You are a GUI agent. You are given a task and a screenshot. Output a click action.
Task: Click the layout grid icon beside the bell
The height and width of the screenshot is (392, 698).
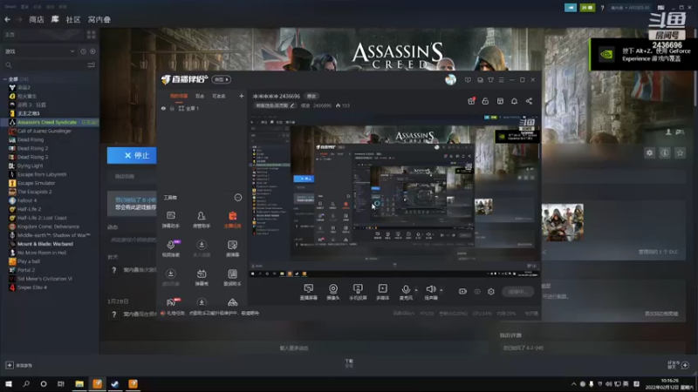coord(500,101)
